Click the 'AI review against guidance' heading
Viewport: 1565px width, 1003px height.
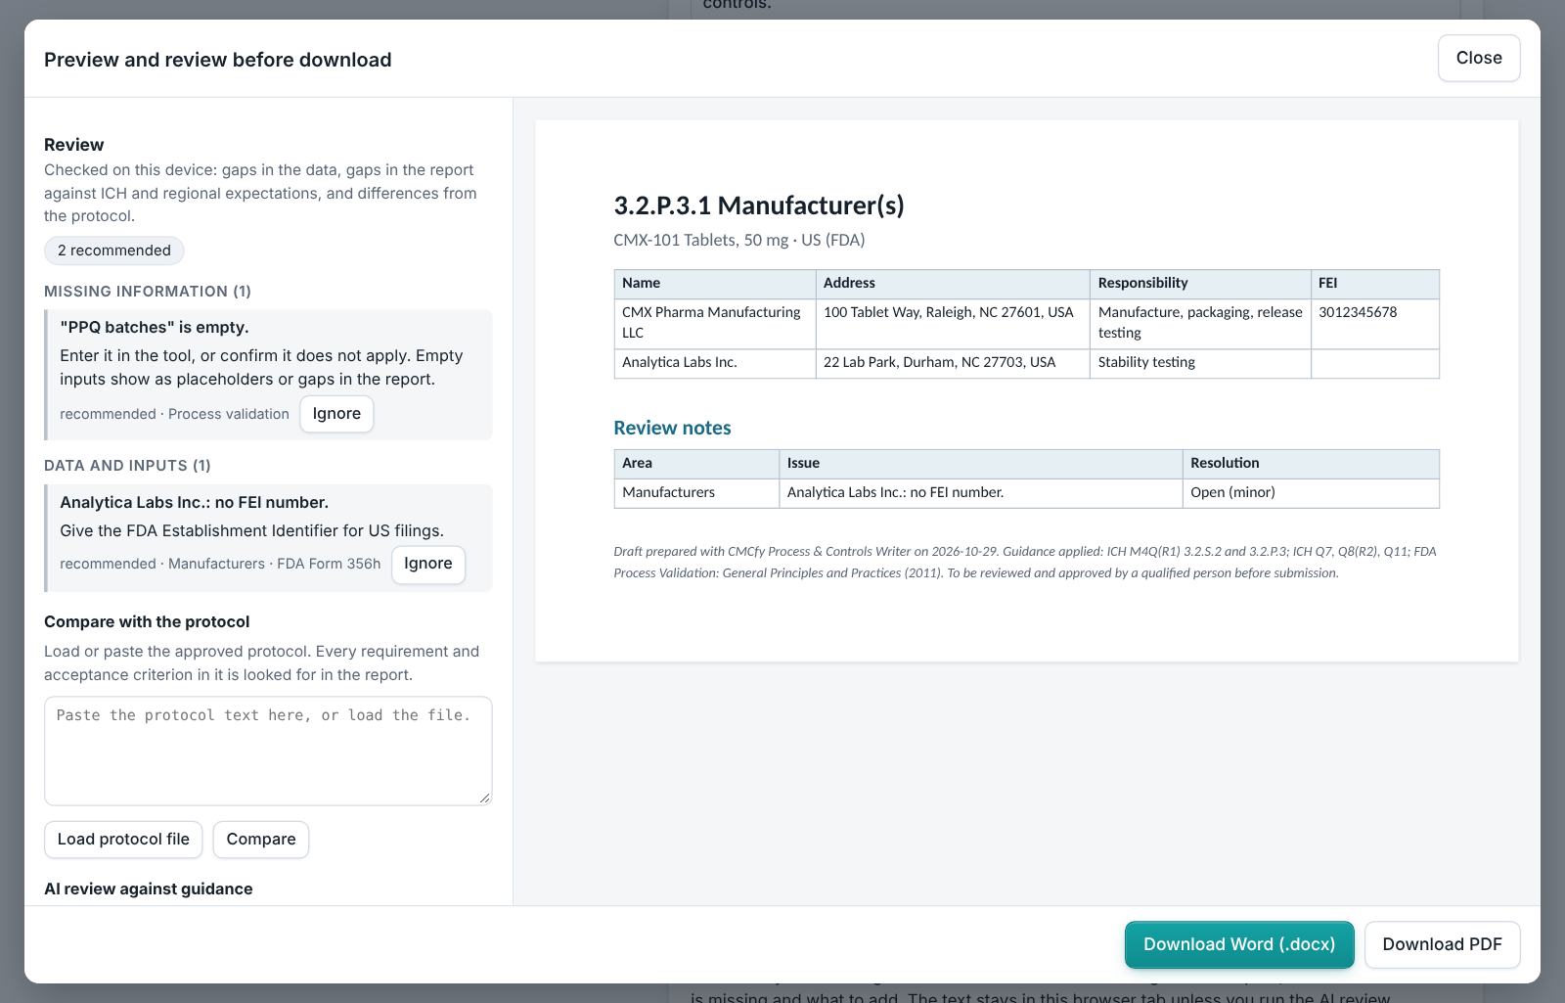[149, 889]
